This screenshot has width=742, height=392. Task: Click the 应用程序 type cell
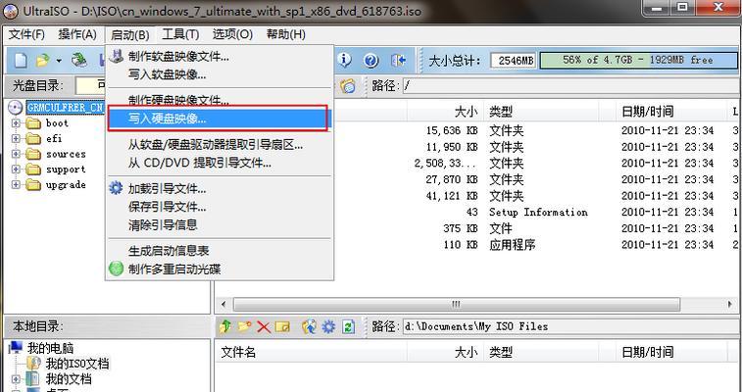[512, 244]
